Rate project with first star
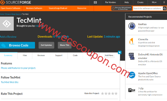Viewport: 167px width, 101px height. pos(102,93)
